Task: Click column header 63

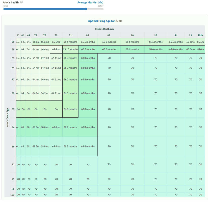Action: (x=18, y=35)
